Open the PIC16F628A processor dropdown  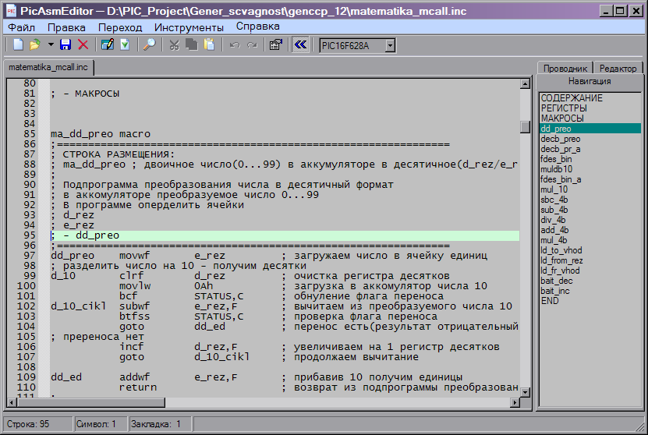(390, 45)
